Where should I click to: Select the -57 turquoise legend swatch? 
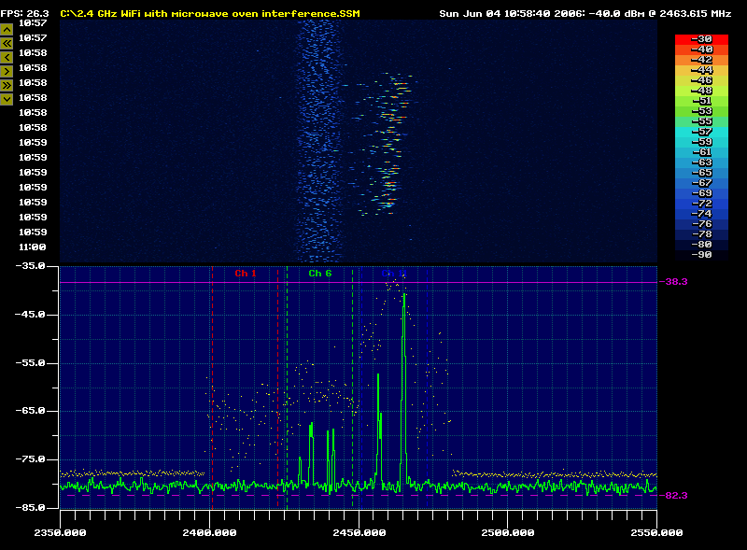point(701,132)
